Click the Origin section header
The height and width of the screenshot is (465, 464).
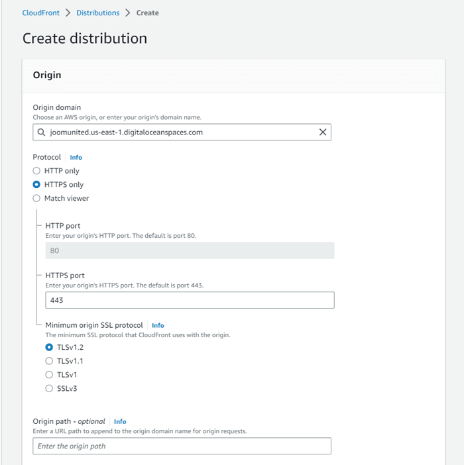(47, 75)
